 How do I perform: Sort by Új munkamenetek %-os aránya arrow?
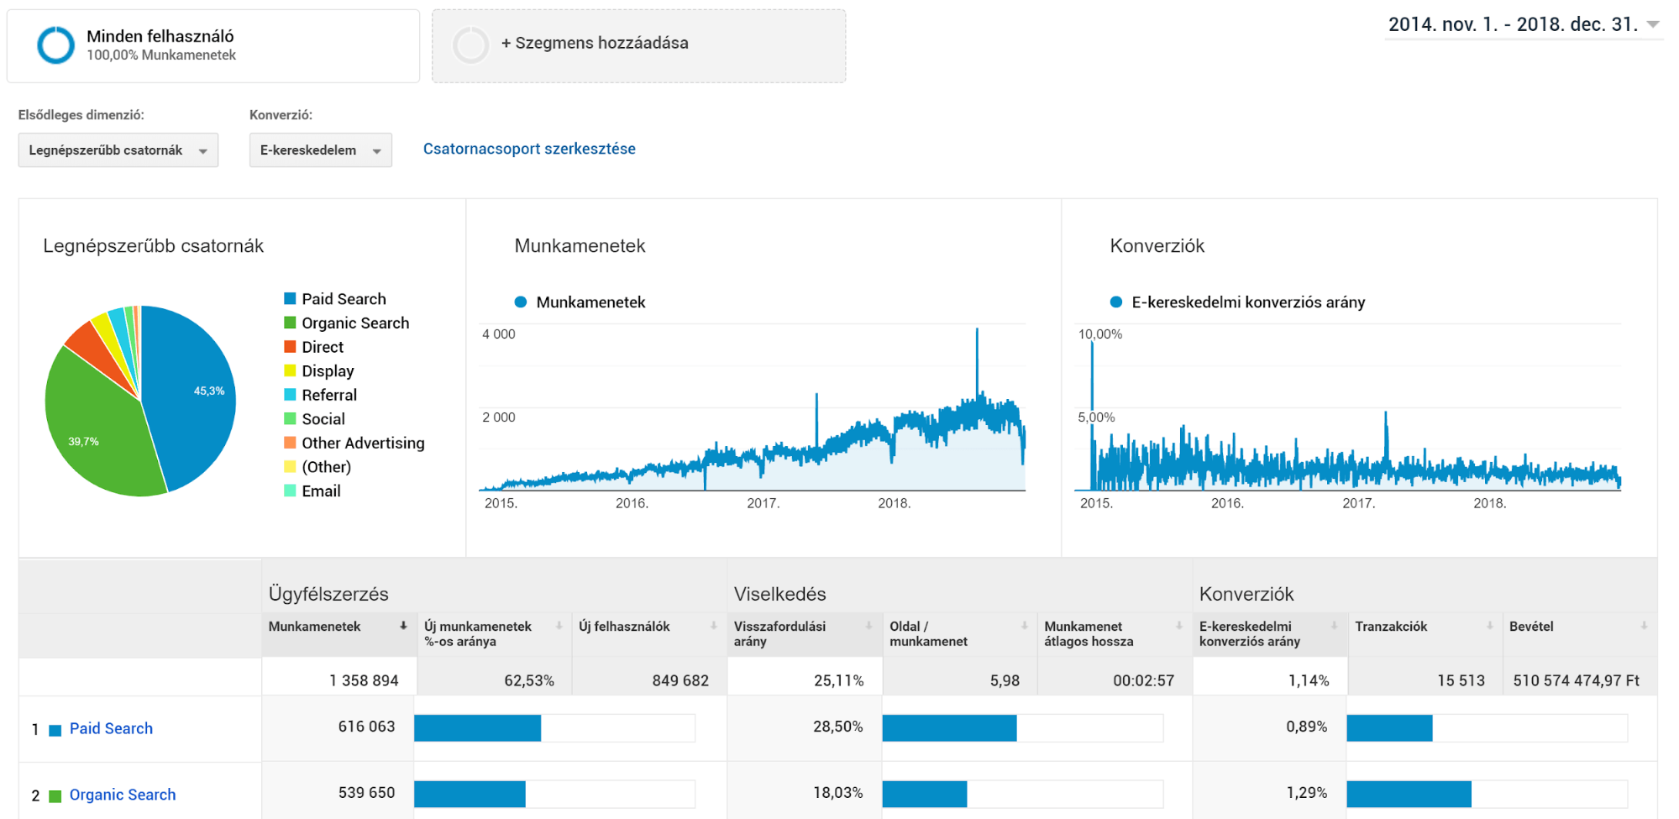pos(559,626)
